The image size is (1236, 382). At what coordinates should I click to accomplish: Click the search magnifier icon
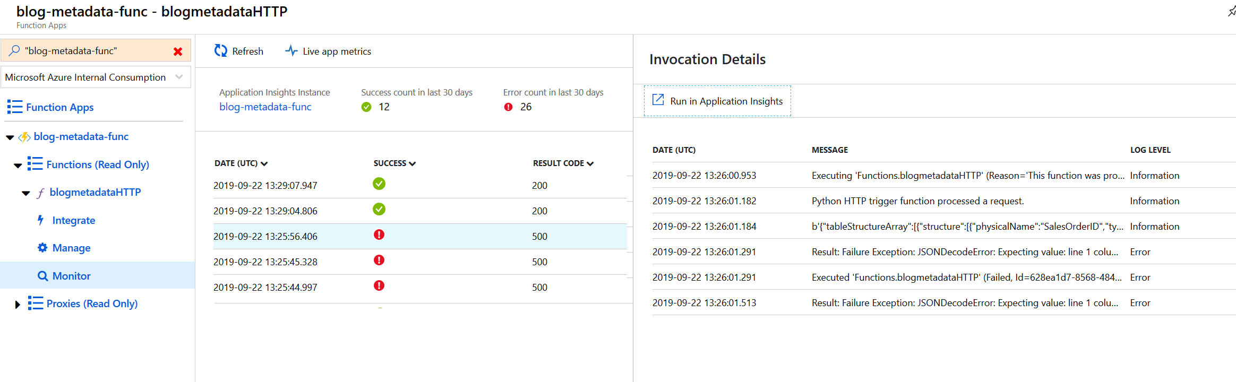[x=14, y=50]
